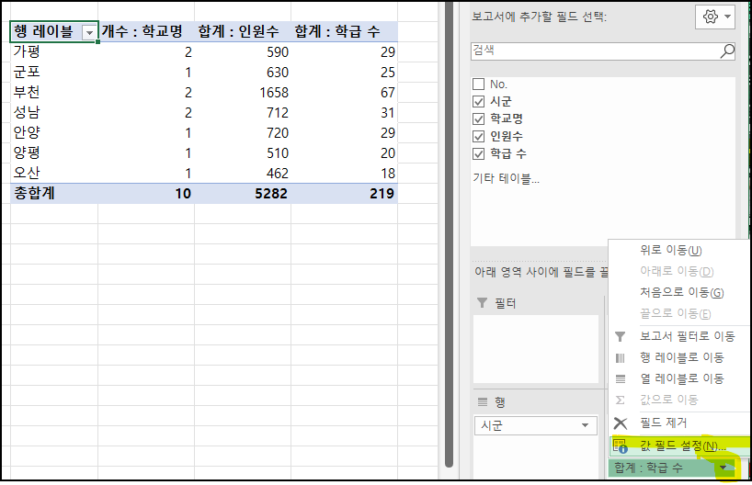This screenshot has height=485, width=752.
Task: Click the X icon of 필드 제거
Action: [x=621, y=423]
